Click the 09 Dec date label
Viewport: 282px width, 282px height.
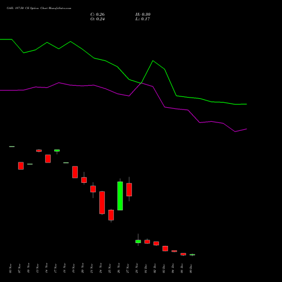click(x=191, y=268)
